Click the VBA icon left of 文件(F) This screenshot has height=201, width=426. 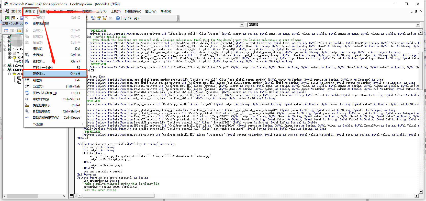pyautogui.click(x=7, y=11)
